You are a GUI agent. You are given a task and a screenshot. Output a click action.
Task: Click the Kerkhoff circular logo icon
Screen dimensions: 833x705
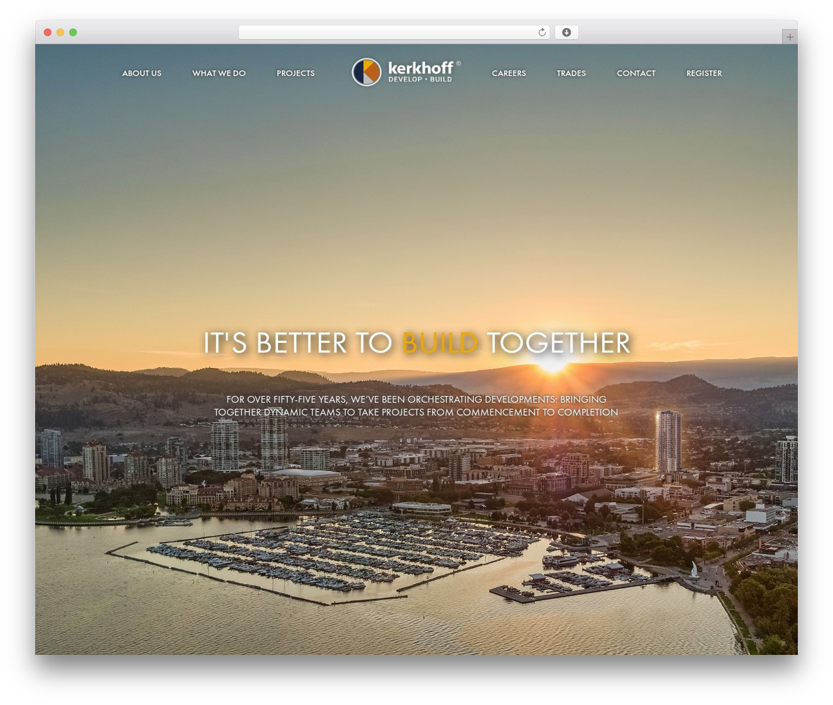pos(366,72)
